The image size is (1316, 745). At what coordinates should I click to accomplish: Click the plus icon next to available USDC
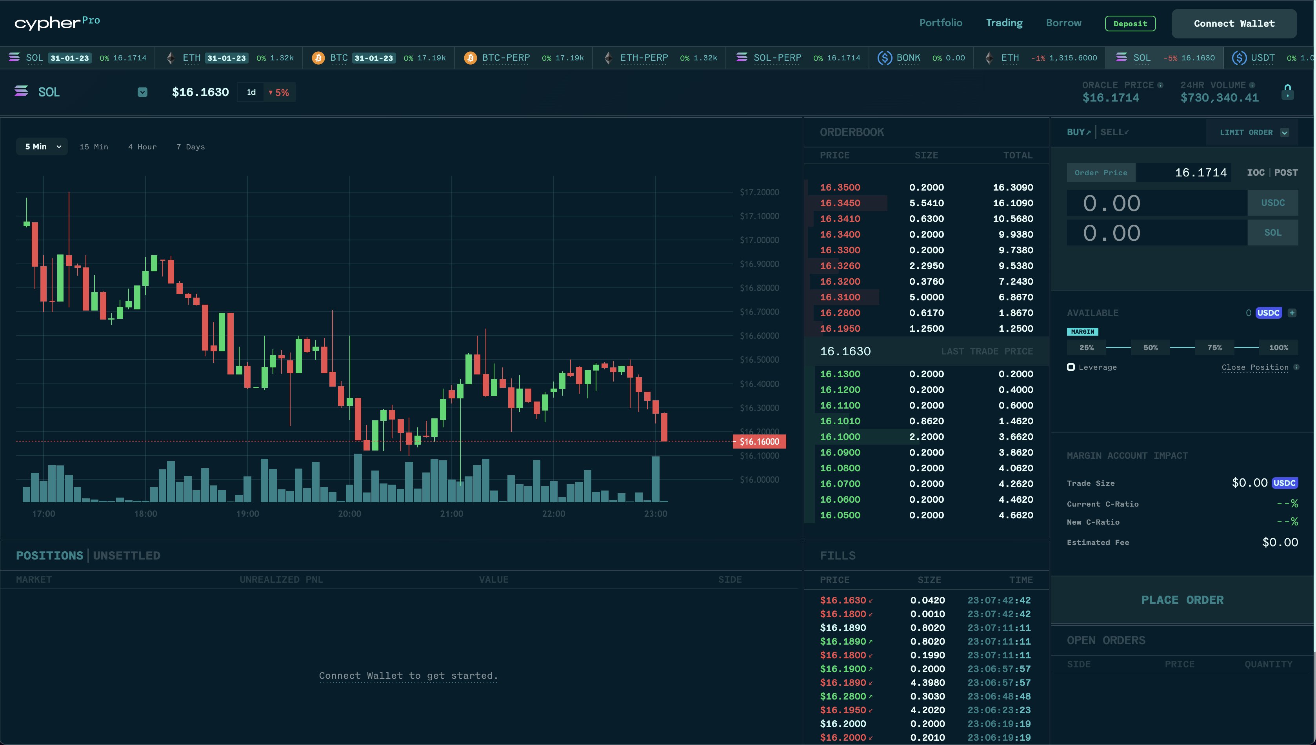[x=1293, y=313]
